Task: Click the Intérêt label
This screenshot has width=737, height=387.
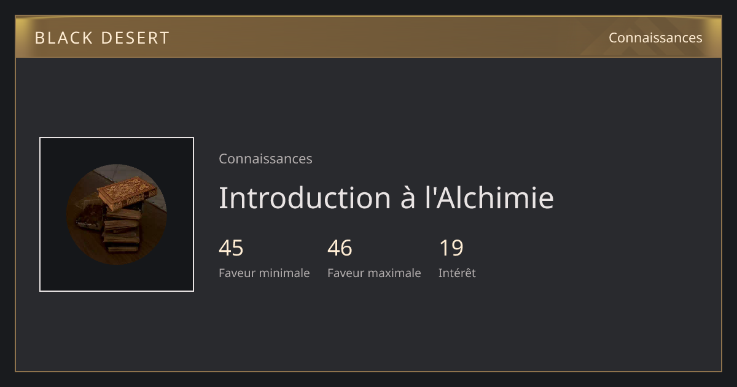Action: click(457, 273)
